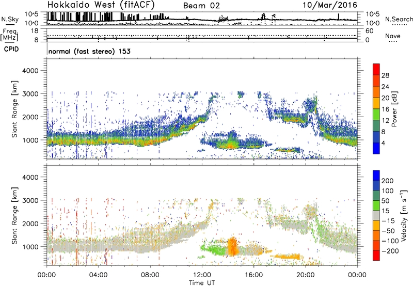This screenshot has height=286, width=413.
Task: Click the '04:00' time axis label
Action: coord(98,275)
